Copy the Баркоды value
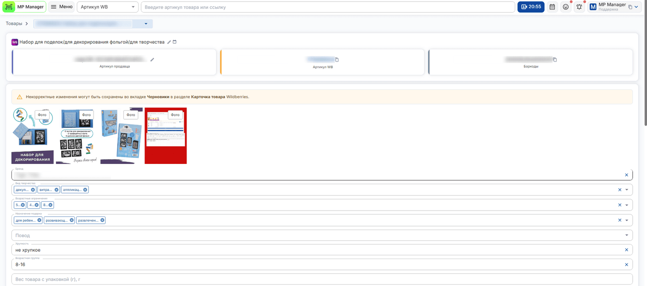 coord(555,59)
